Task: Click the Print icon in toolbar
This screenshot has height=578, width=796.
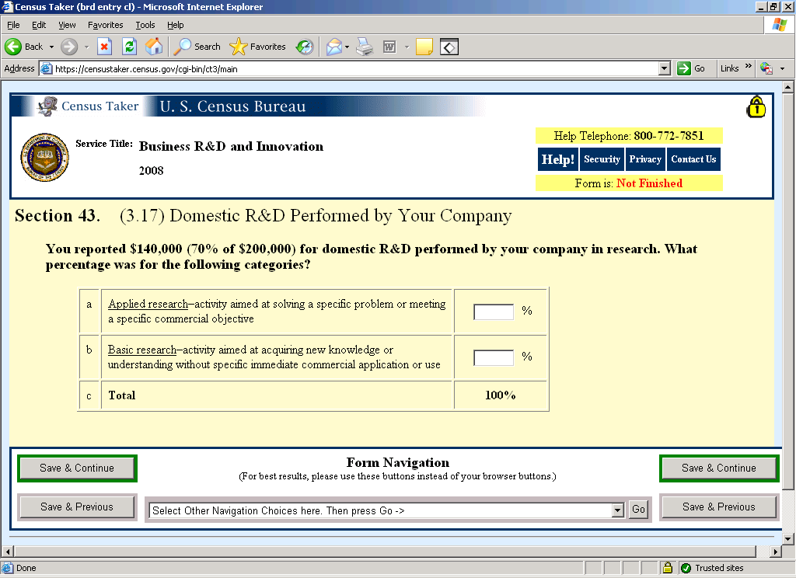Action: (365, 47)
